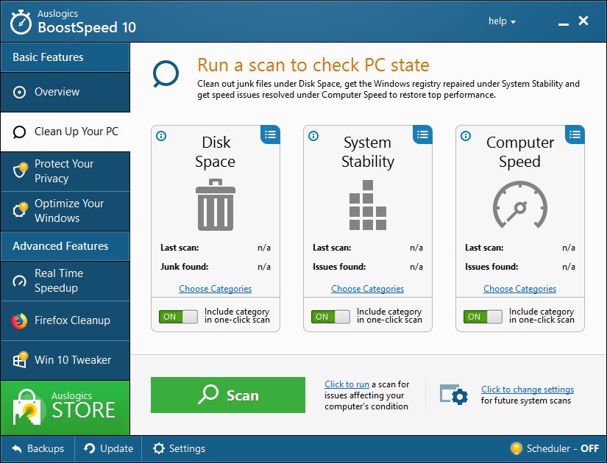Image resolution: width=607 pixels, height=463 pixels.
Task: Open Firefox Cleanup tool
Action: (x=65, y=320)
